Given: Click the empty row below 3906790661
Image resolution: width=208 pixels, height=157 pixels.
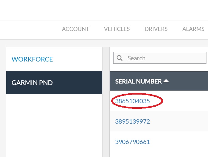Looking at the screenshot, I should [x=159, y=155].
